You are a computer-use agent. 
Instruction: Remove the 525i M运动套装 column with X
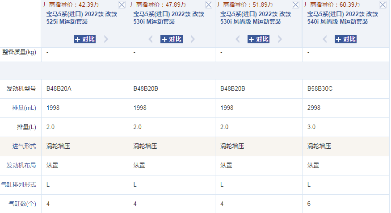[x=122, y=5]
